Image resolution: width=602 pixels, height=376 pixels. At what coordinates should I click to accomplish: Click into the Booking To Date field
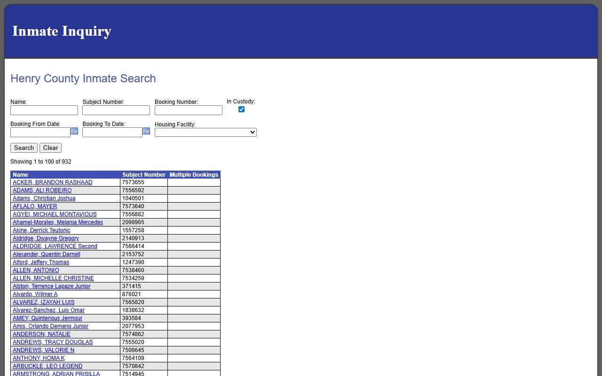[112, 133]
